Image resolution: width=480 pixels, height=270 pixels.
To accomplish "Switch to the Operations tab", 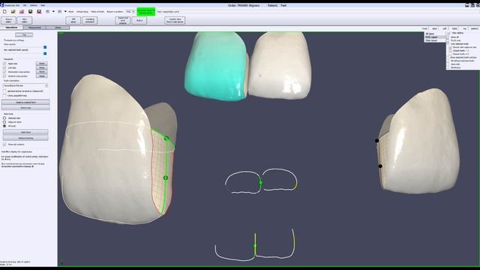I will pyautogui.click(x=11, y=28).
